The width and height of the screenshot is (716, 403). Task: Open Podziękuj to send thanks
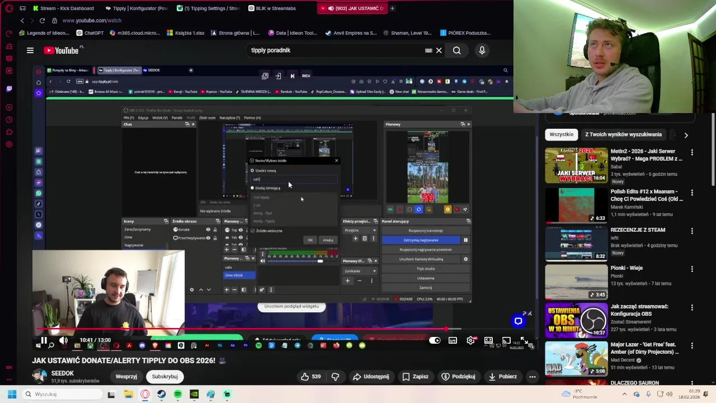[458, 377]
